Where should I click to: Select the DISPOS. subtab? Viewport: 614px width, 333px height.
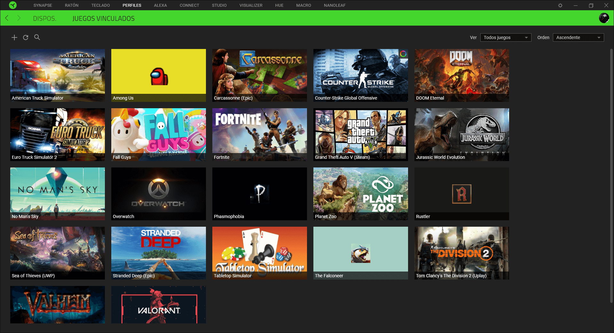coord(45,19)
